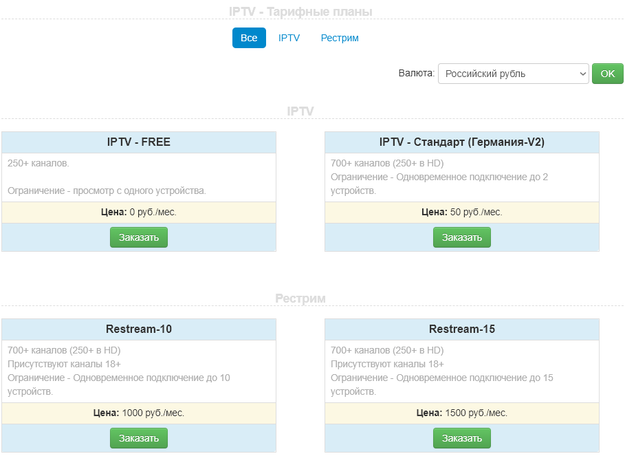Click Заказать under Restream-10

(x=139, y=438)
